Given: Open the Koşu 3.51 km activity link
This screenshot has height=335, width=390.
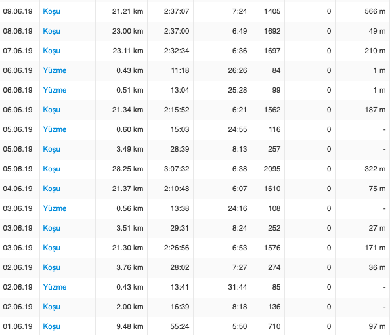Looking at the screenshot, I should pos(51,228).
